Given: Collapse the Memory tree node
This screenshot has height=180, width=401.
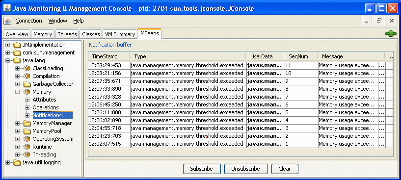Looking at the screenshot, I should pos(17,92).
